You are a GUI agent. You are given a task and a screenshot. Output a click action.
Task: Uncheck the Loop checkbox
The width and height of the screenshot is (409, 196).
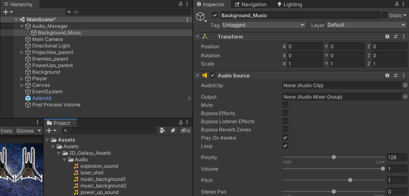click(x=285, y=146)
